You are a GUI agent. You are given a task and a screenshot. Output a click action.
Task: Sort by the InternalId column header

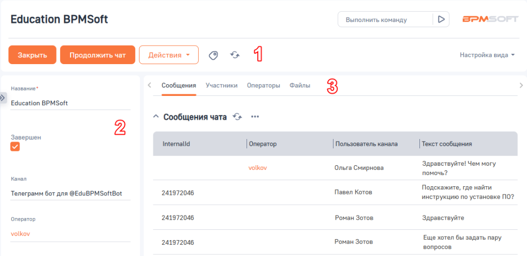tap(177, 144)
